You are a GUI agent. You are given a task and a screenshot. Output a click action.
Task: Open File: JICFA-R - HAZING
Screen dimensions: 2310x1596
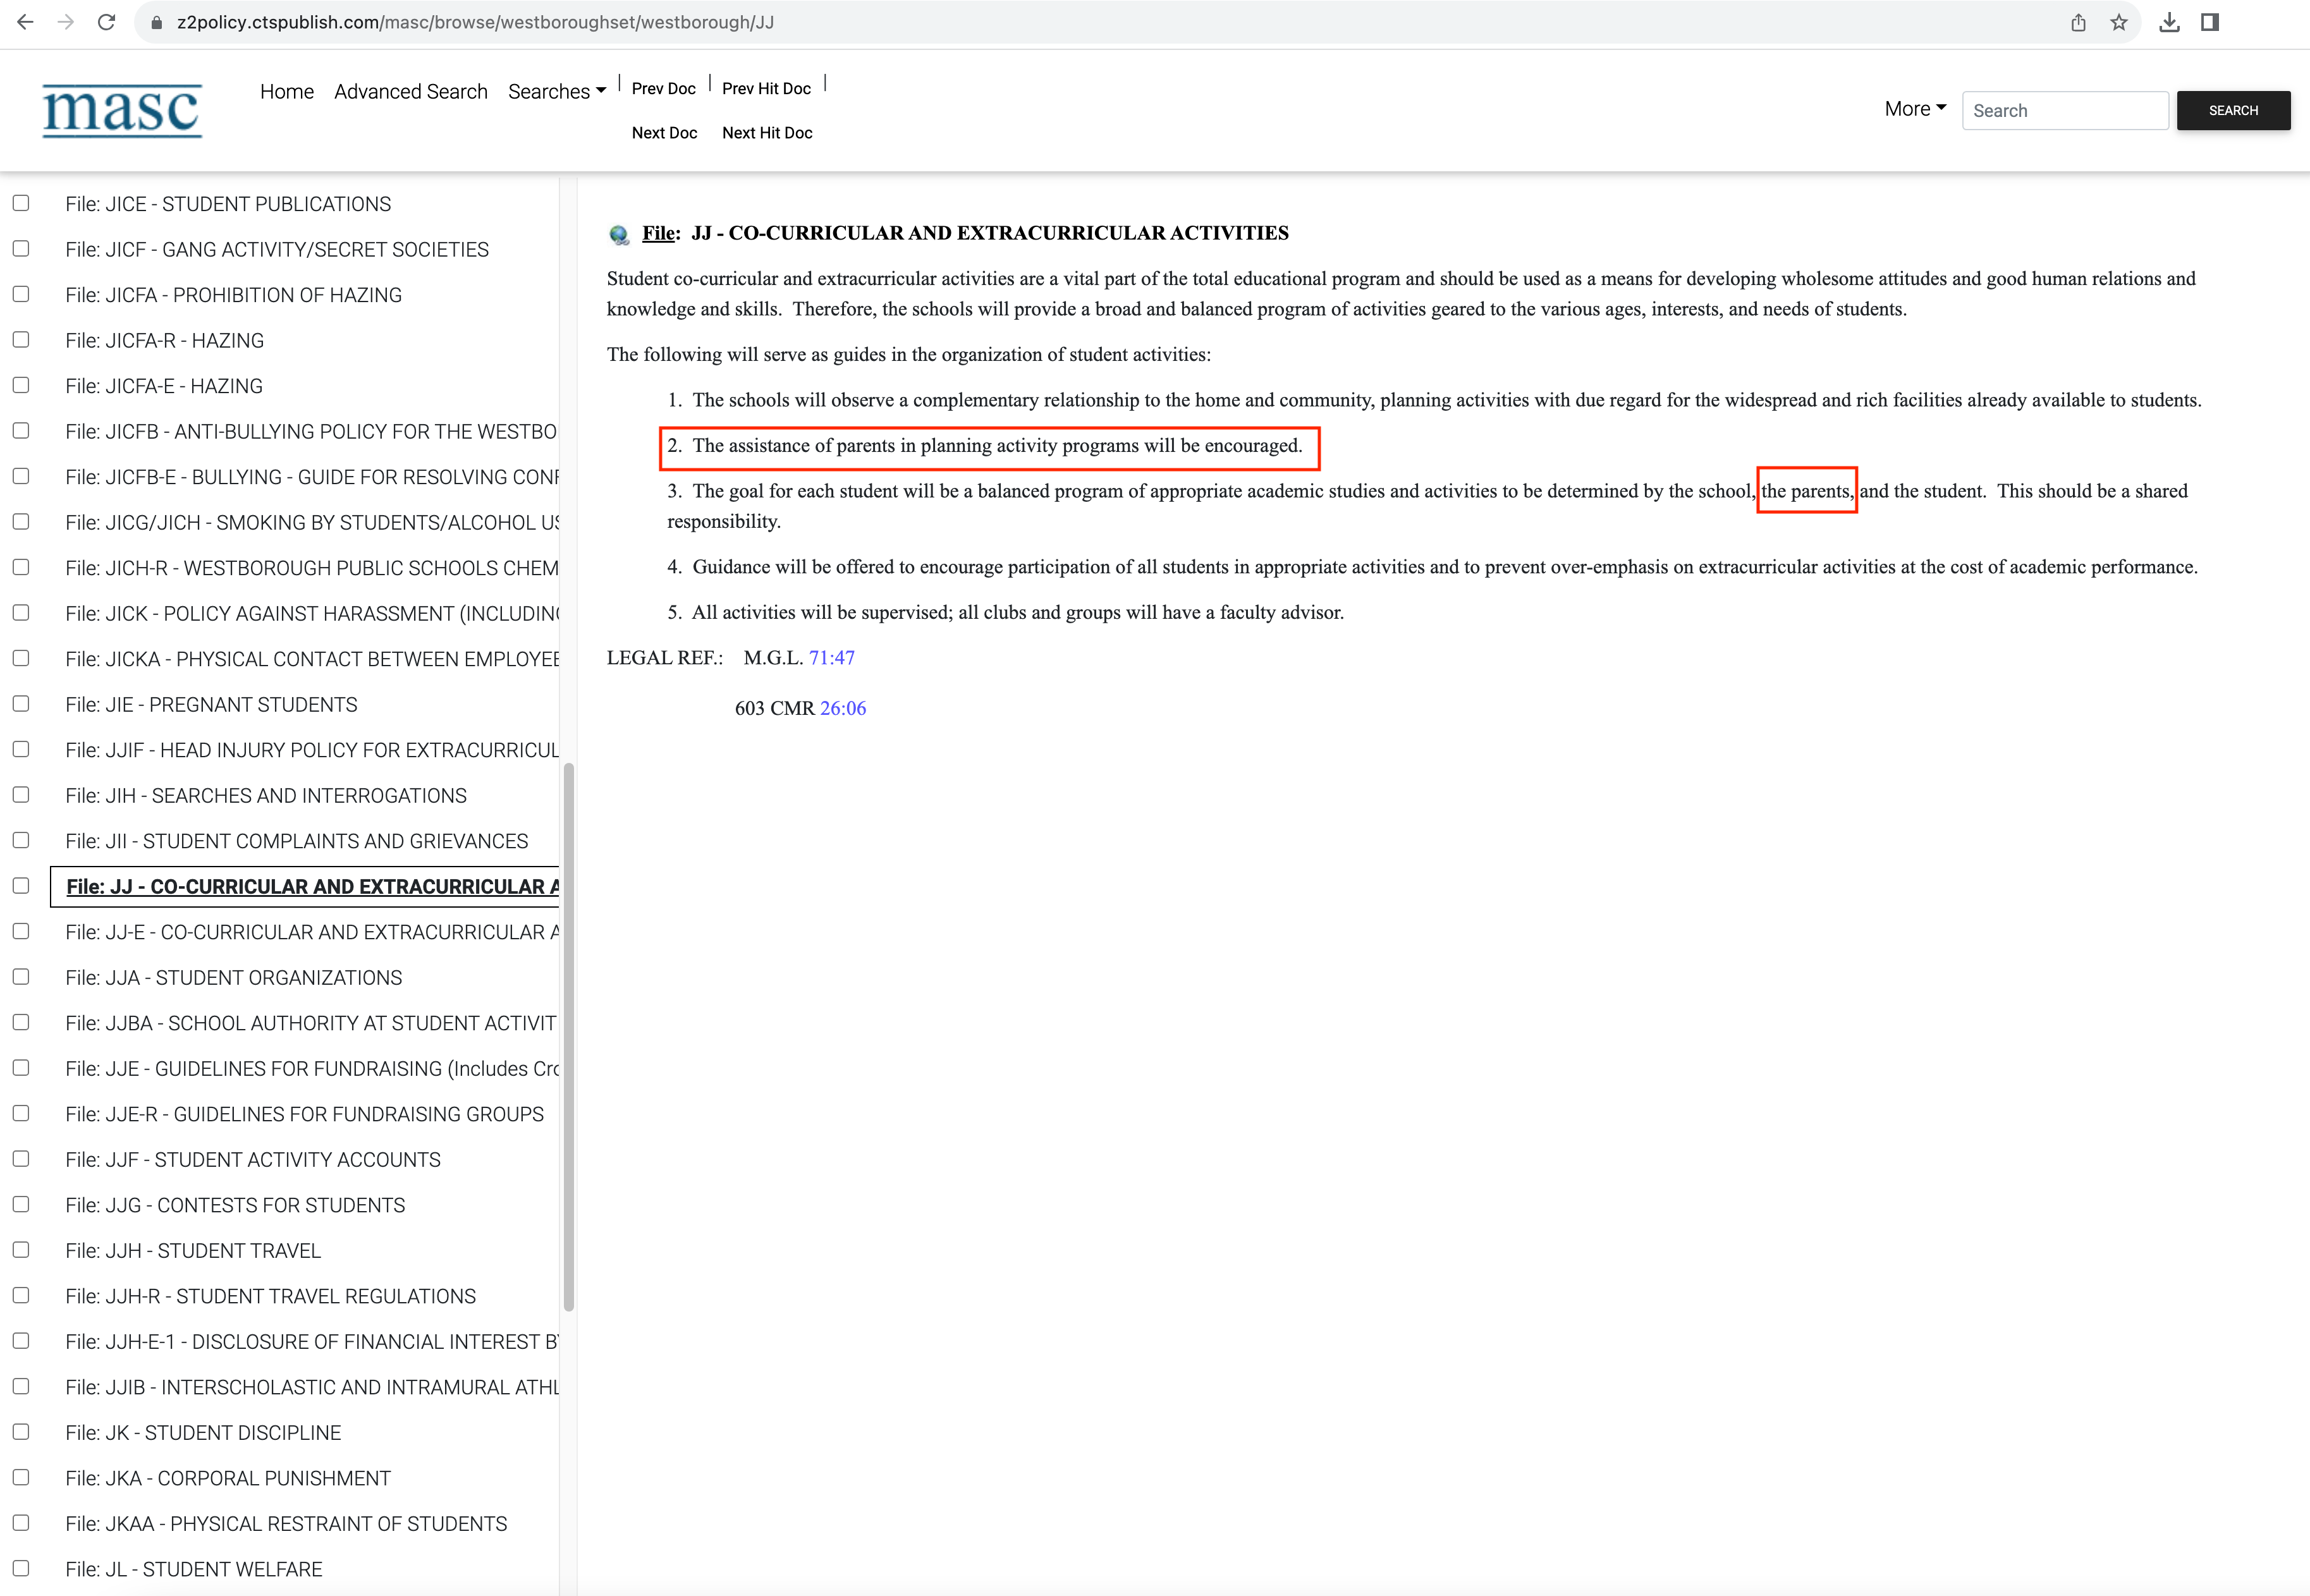pos(165,340)
